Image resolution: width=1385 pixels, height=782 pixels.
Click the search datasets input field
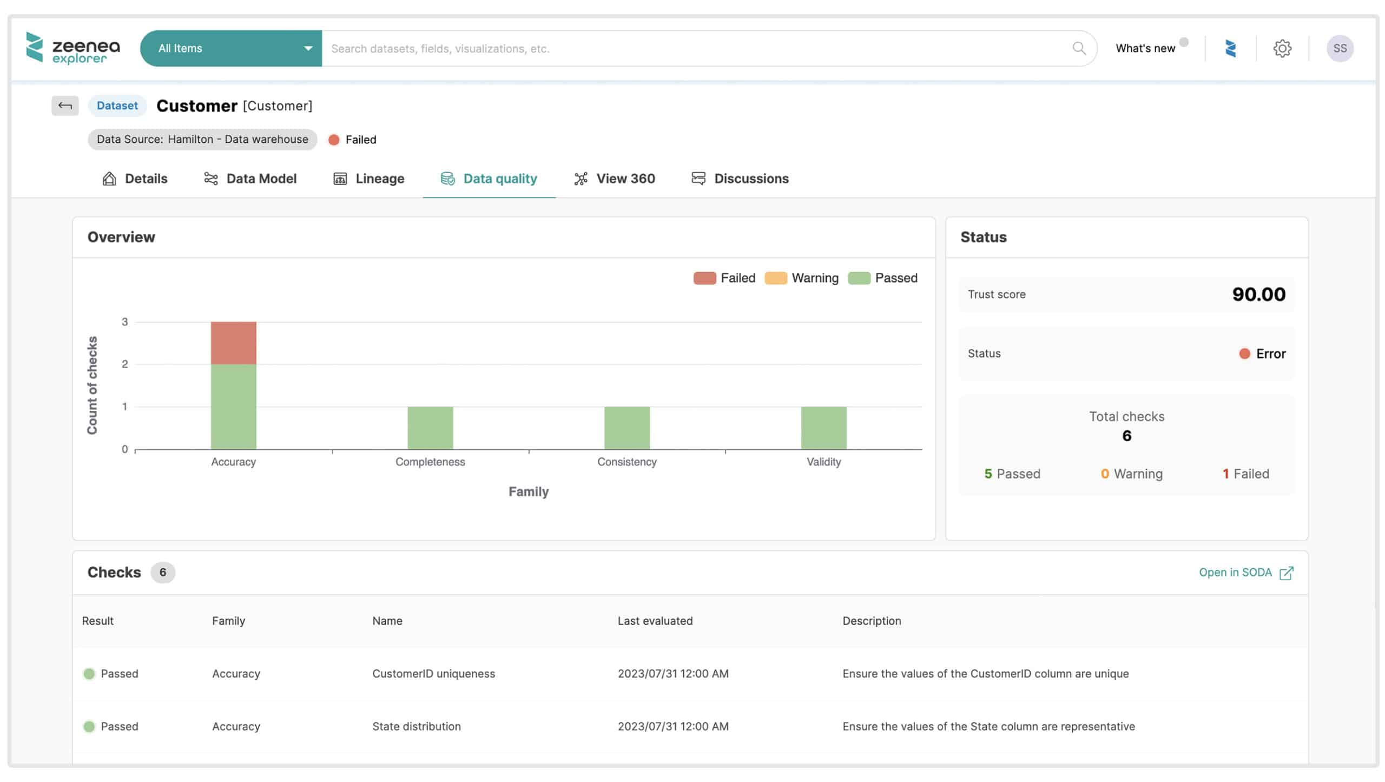click(x=698, y=49)
